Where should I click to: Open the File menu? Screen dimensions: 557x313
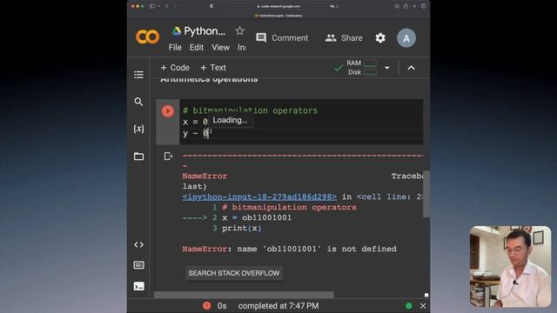[x=175, y=47]
